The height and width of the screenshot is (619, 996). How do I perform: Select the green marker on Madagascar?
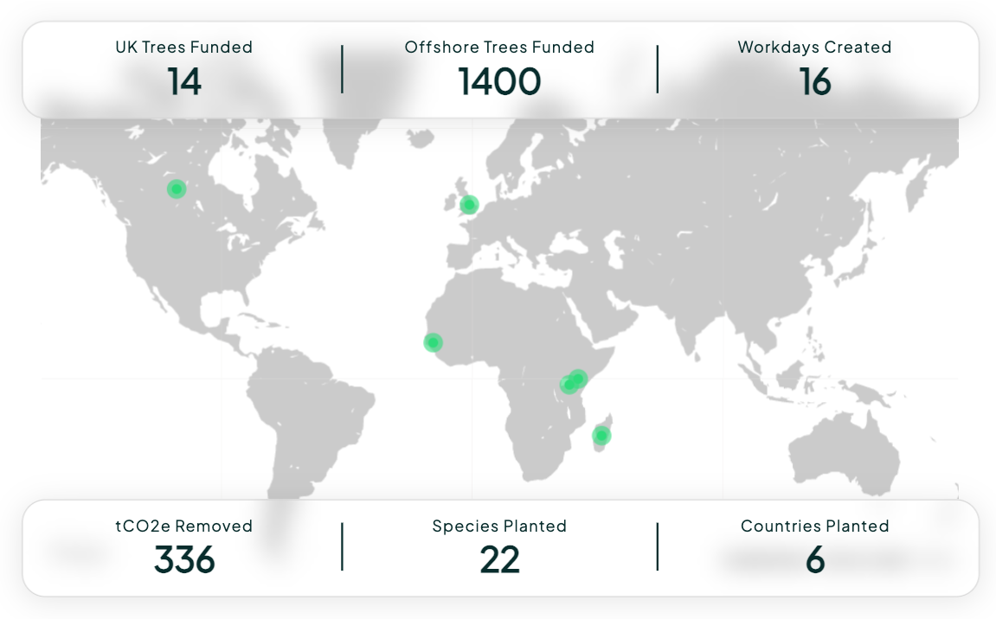click(x=601, y=436)
